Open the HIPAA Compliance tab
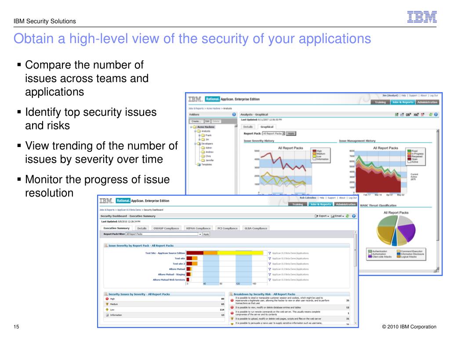450x337 pixels. 198,228
